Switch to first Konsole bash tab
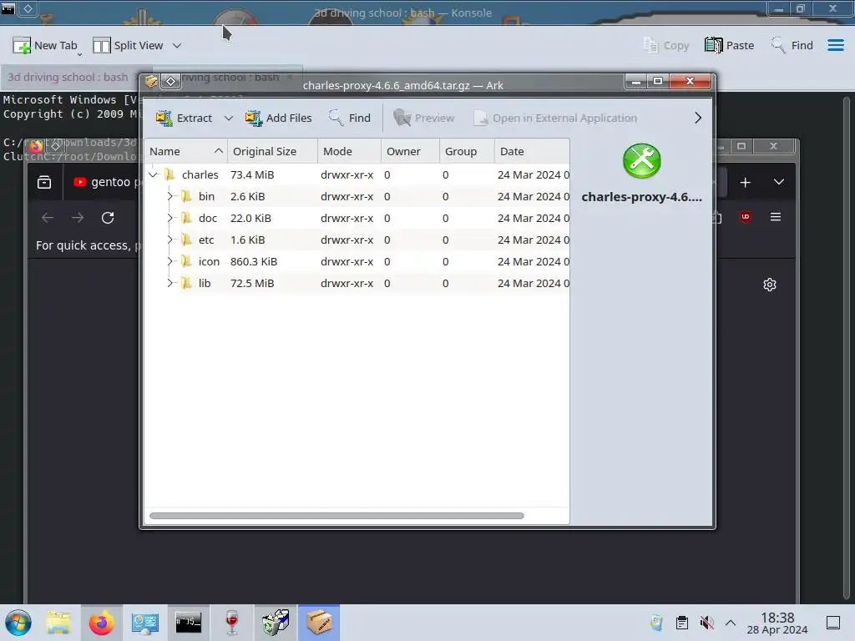 (68, 78)
